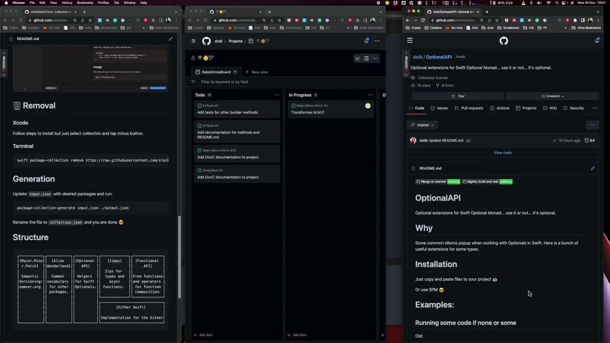
Task: Open hamburger menu in OptionalAPI window
Action: (410, 41)
